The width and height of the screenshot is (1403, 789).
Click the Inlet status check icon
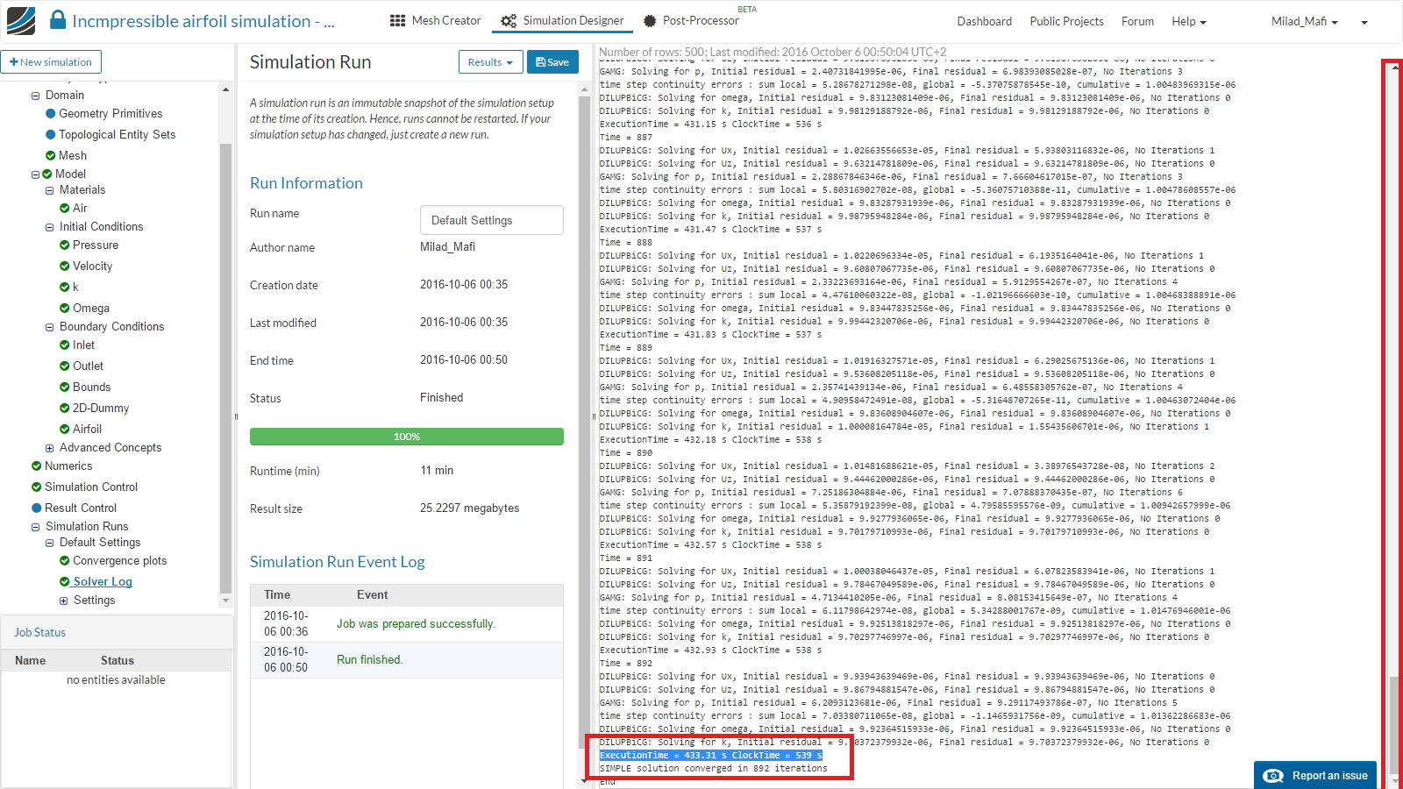pos(65,345)
